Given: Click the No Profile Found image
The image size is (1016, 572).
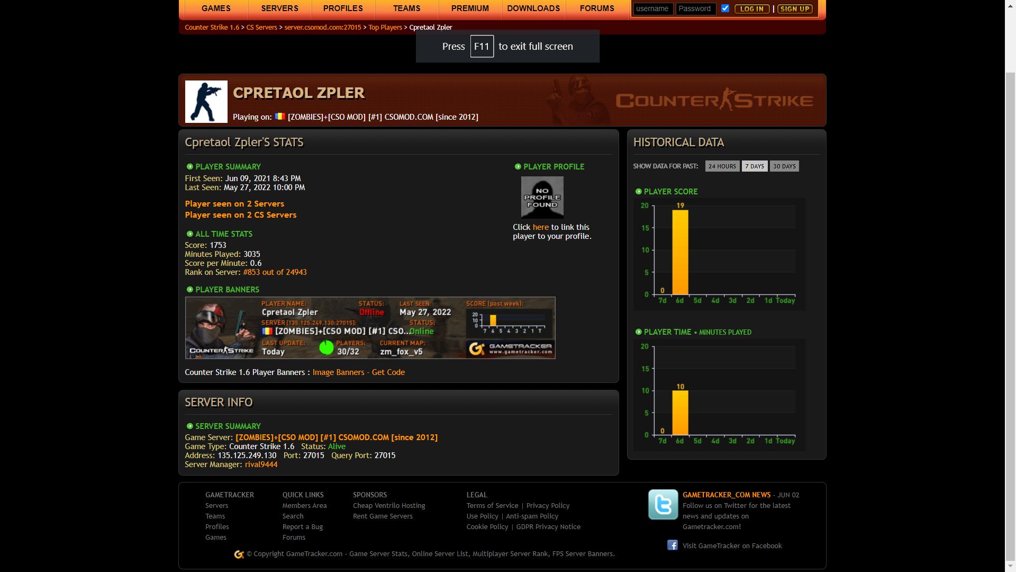Looking at the screenshot, I should [542, 197].
